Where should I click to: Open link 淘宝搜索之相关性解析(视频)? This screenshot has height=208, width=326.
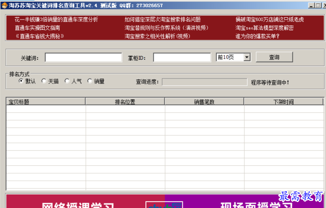(157, 36)
